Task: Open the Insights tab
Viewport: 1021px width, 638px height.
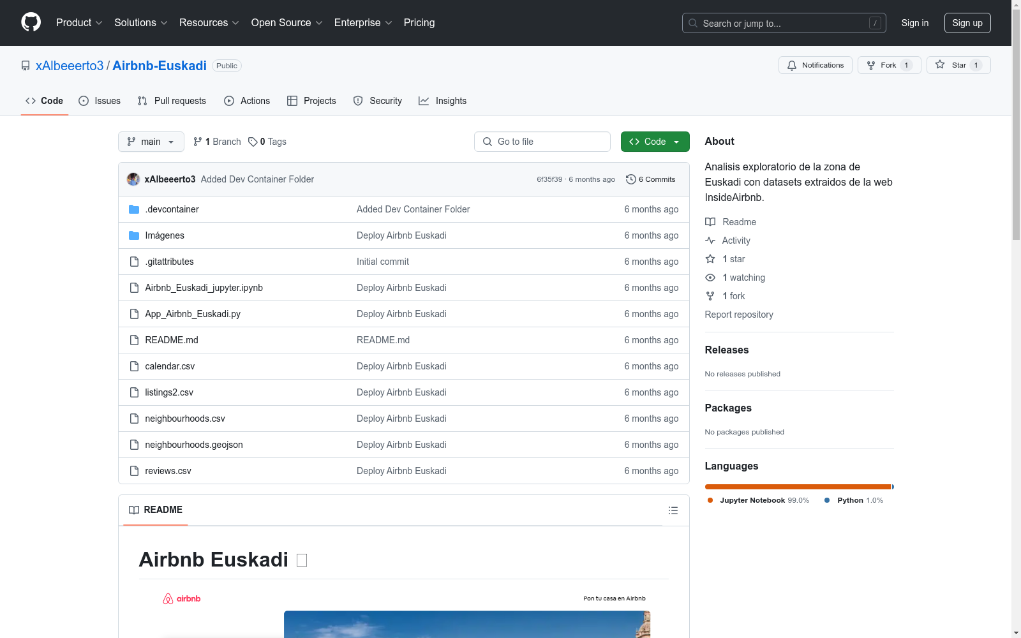Action: (x=443, y=101)
